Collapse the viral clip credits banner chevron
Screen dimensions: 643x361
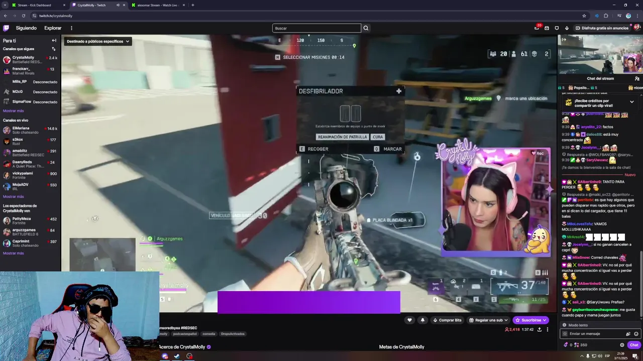point(632,102)
